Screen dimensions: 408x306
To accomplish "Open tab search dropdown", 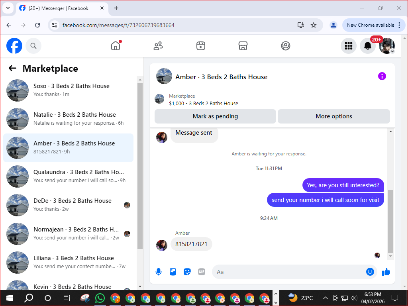I will (8, 8).
